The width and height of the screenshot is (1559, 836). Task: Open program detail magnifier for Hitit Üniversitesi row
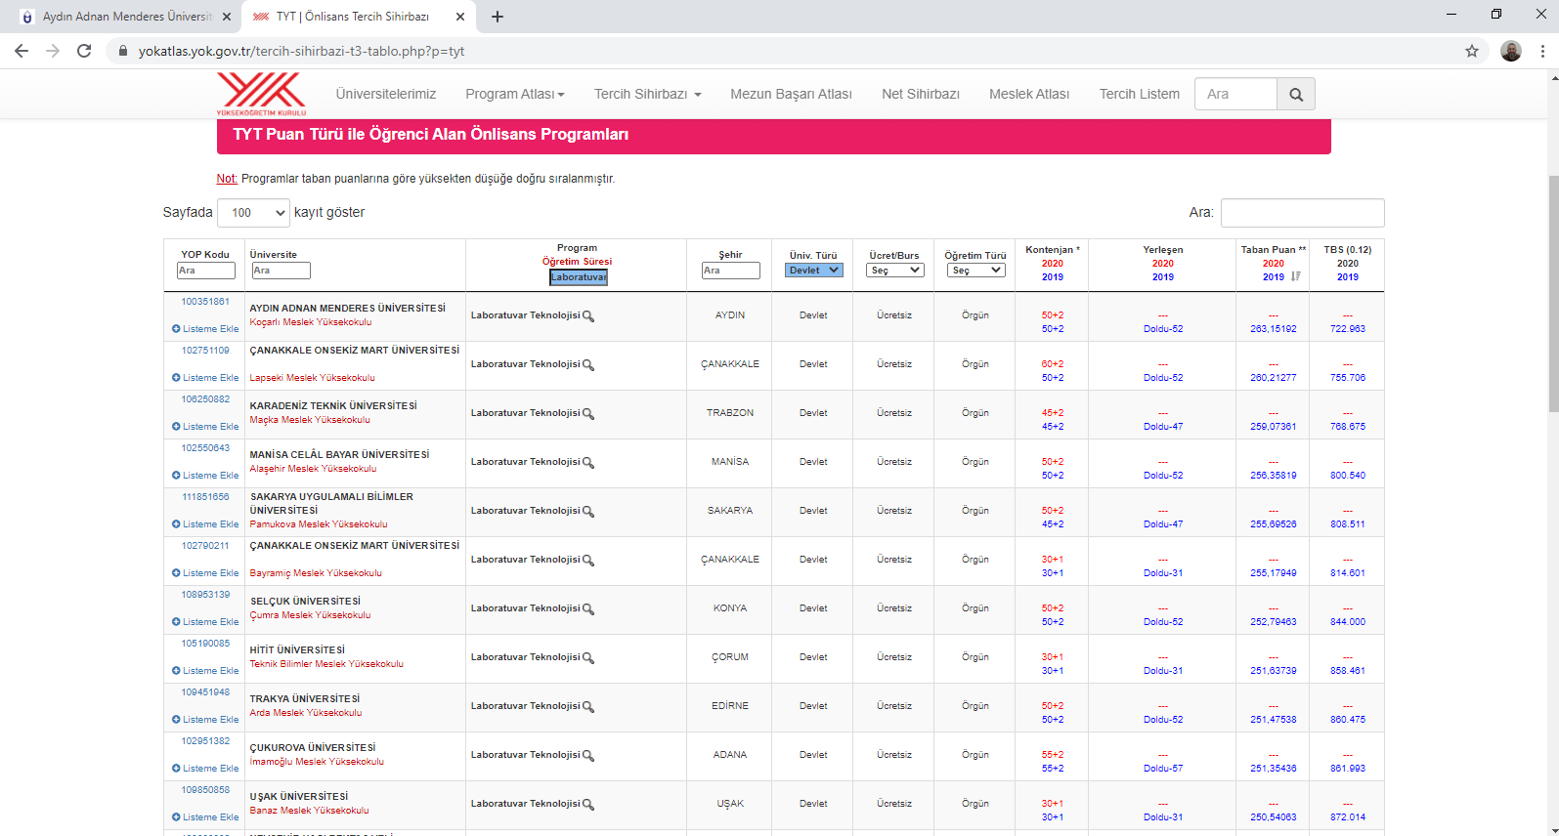pos(588,658)
